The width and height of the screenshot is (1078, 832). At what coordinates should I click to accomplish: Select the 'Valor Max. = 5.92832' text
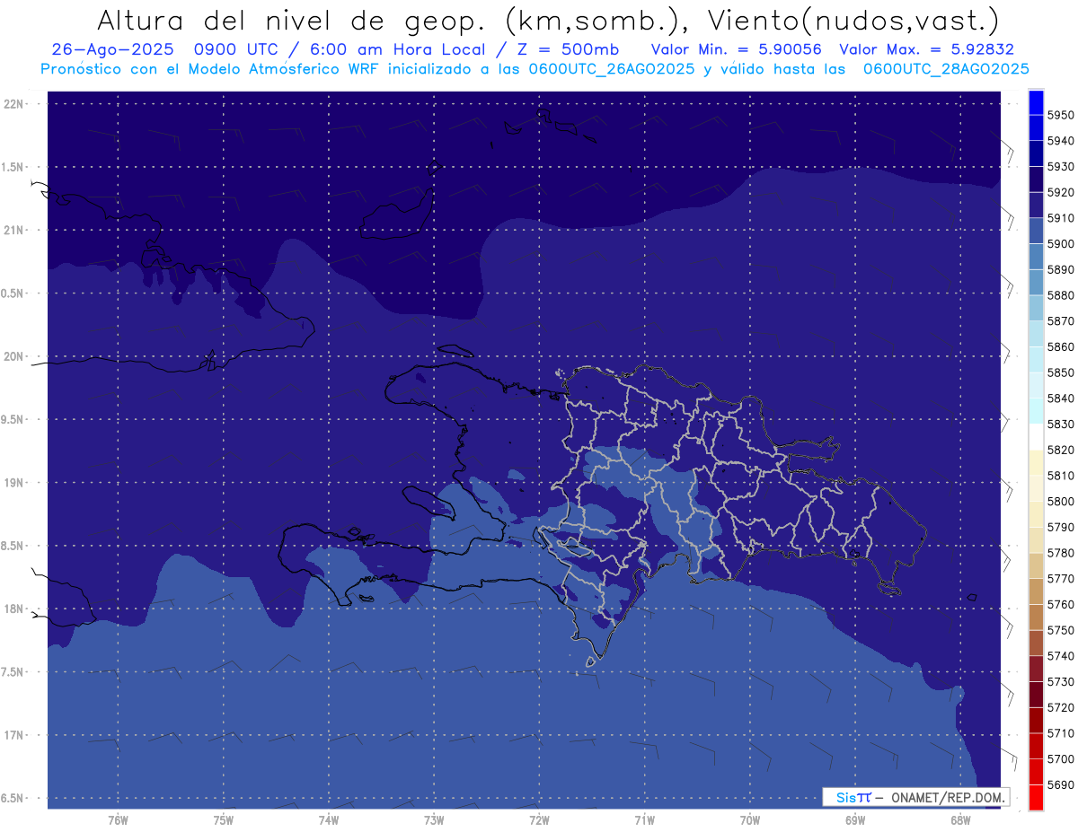coord(926,49)
